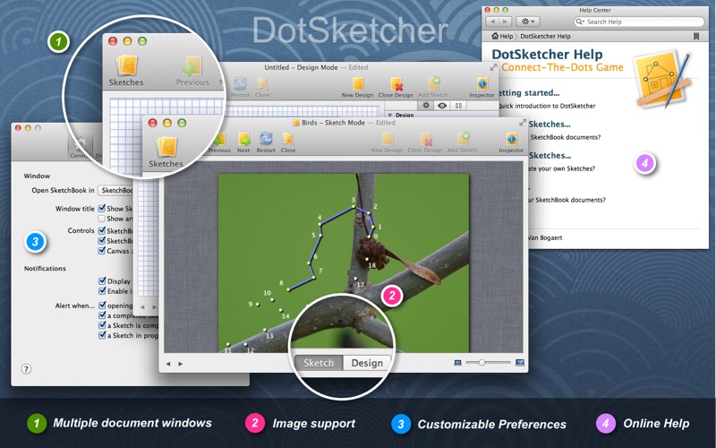Open gear action menu in Help Center
The image size is (716, 448).
(x=528, y=22)
